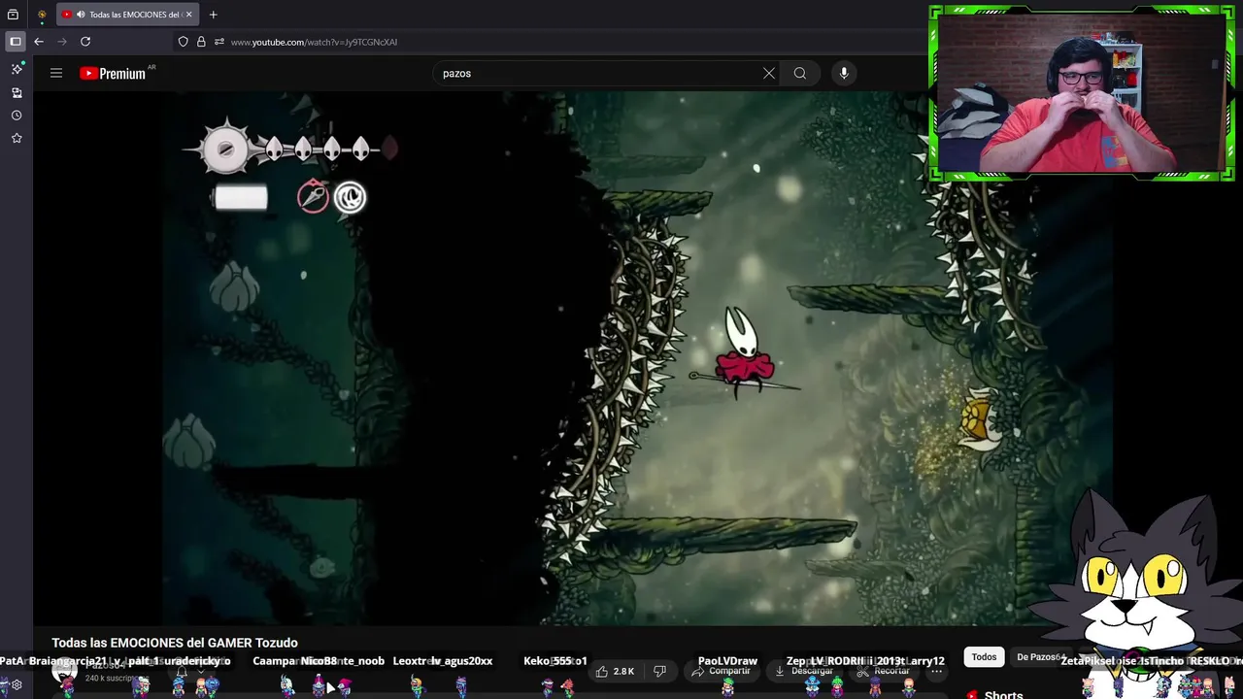
Task: Share video with Compartir button
Action: (721, 671)
